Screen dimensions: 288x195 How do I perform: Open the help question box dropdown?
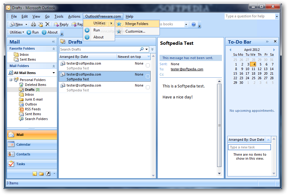coord(277,16)
